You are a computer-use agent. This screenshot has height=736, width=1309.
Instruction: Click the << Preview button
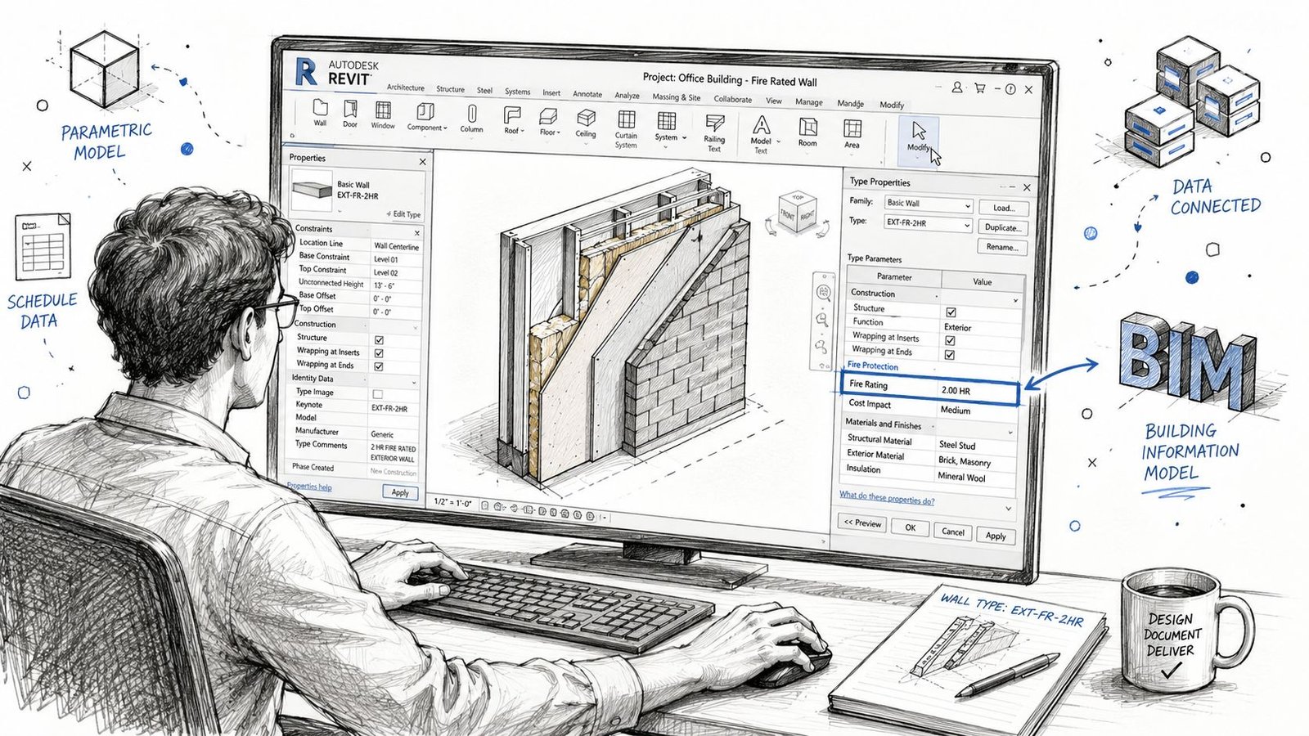tap(862, 523)
